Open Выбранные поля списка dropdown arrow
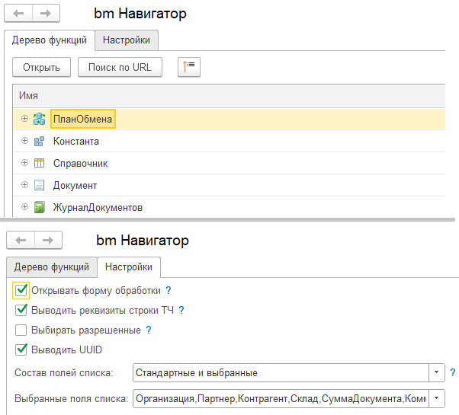Screen dimensions: 459x415 click(436, 398)
